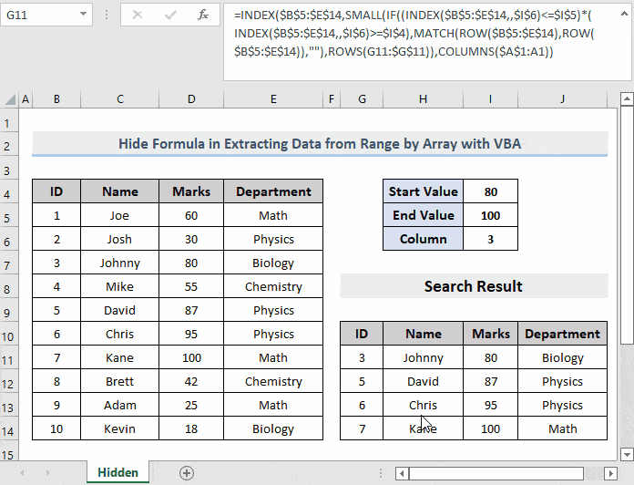The height and width of the screenshot is (485, 634).
Task: Click Marks value 42 in source table
Action: pyautogui.click(x=191, y=381)
